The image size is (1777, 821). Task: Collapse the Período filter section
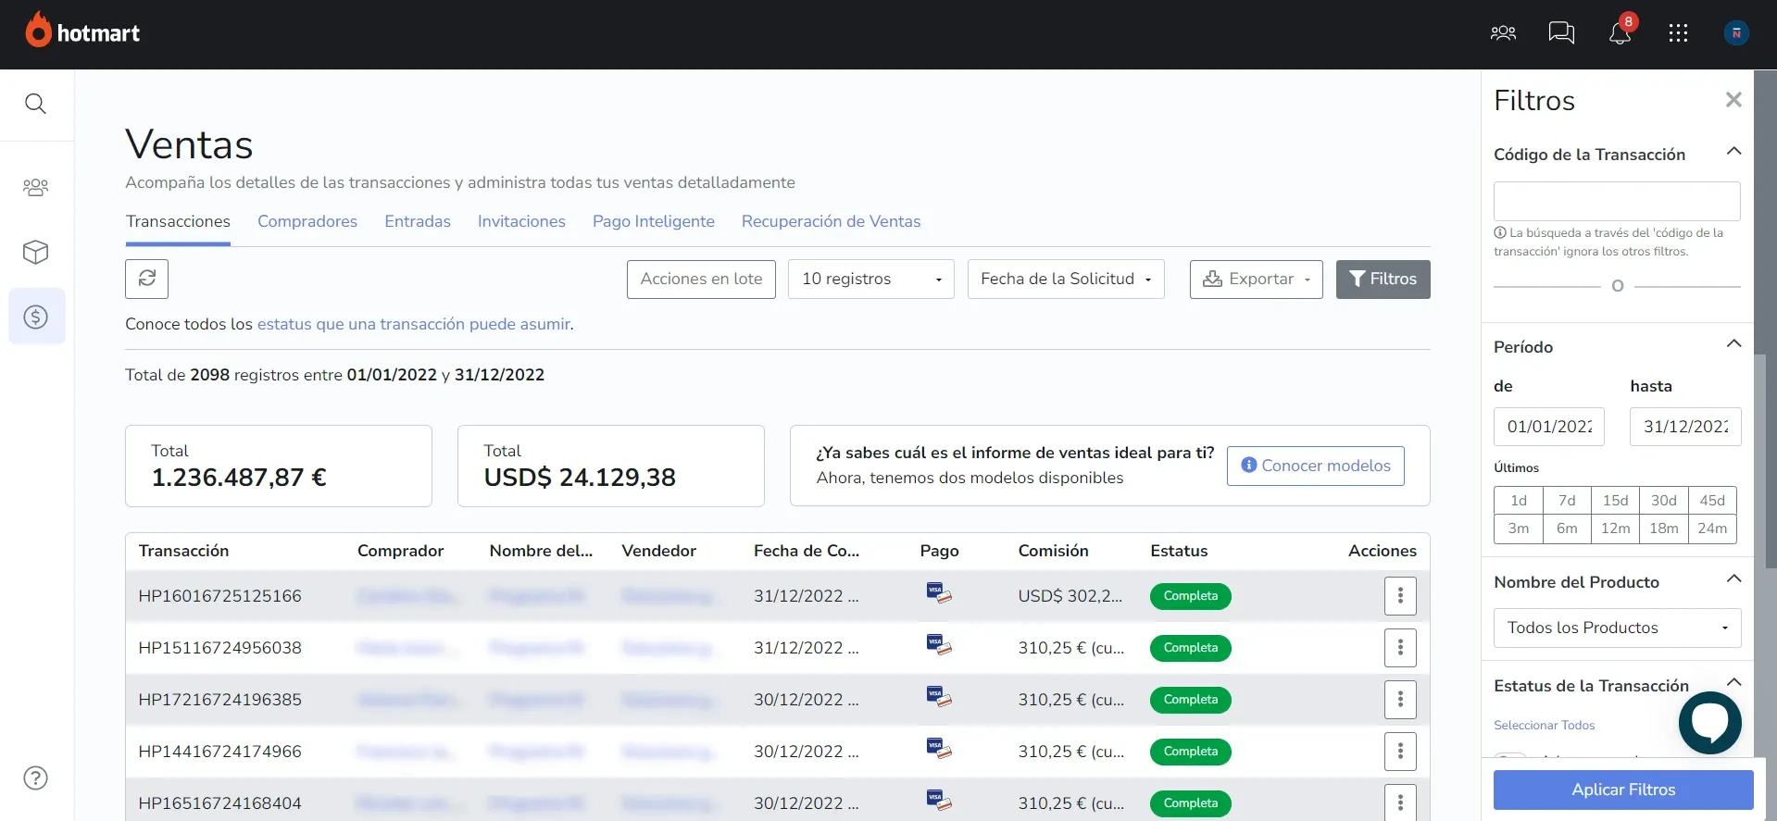coord(1733,344)
